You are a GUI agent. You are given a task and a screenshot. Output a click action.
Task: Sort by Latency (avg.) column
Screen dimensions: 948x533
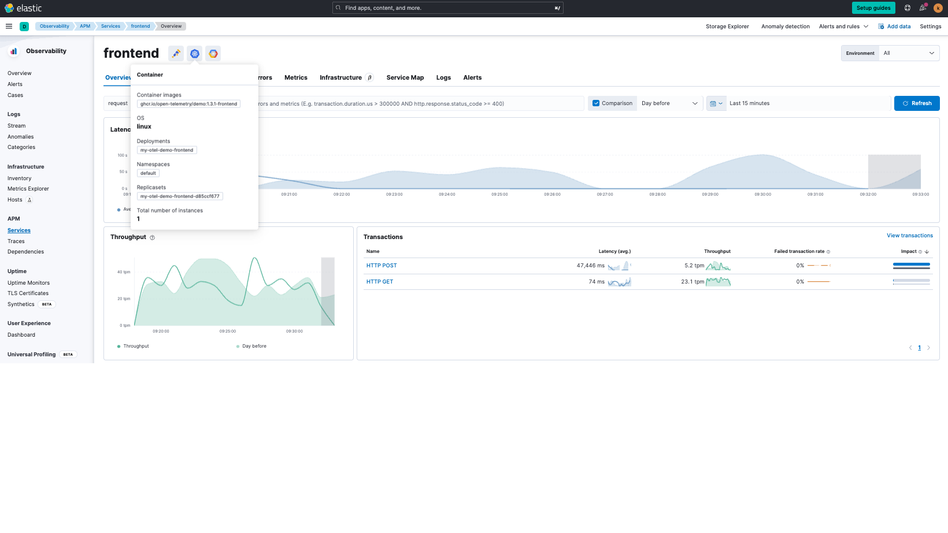tap(614, 252)
